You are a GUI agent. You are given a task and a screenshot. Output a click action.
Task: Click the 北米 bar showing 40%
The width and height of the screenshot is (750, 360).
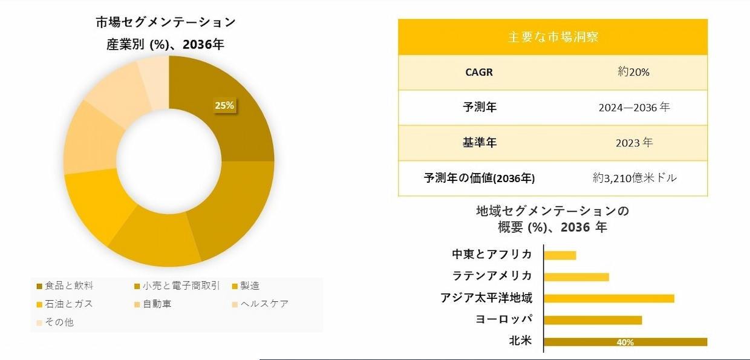pos(625,342)
